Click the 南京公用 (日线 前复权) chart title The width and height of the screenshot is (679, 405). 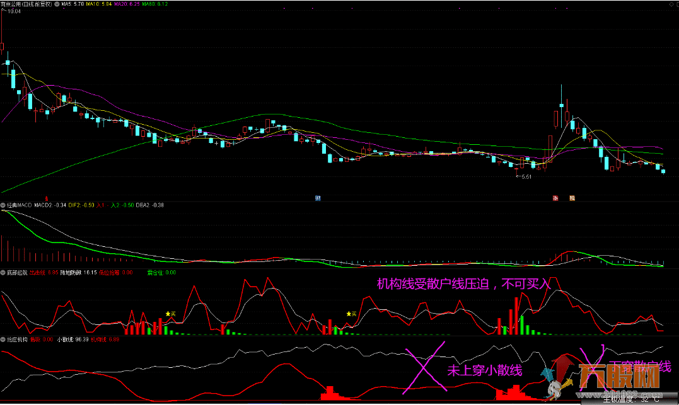(x=26, y=4)
